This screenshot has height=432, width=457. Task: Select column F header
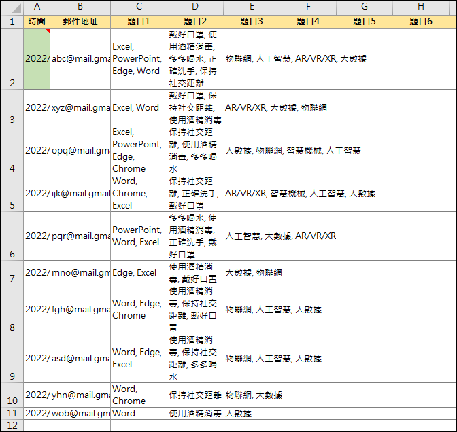pyautogui.click(x=308, y=7)
